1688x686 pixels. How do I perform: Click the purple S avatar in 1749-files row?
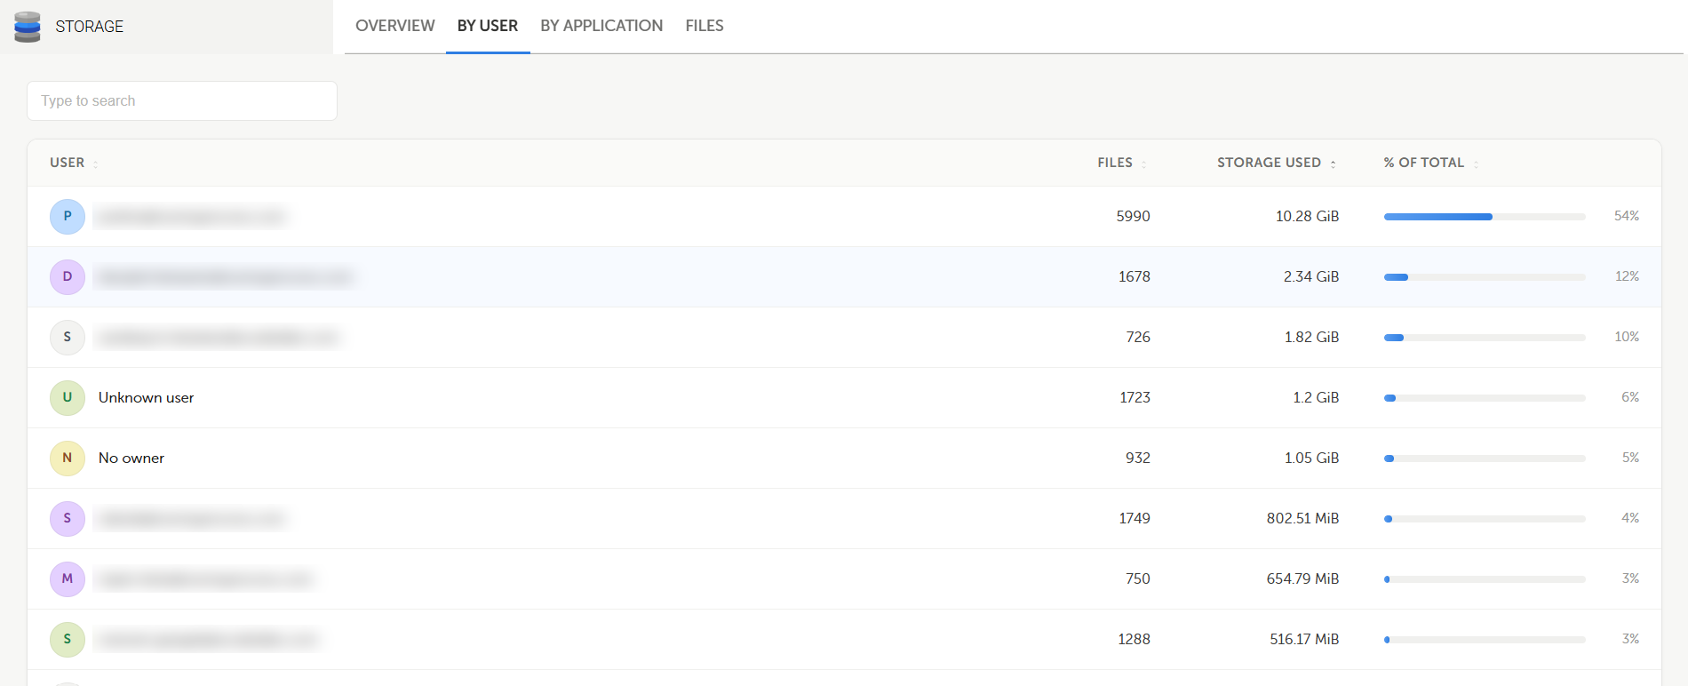point(68,519)
